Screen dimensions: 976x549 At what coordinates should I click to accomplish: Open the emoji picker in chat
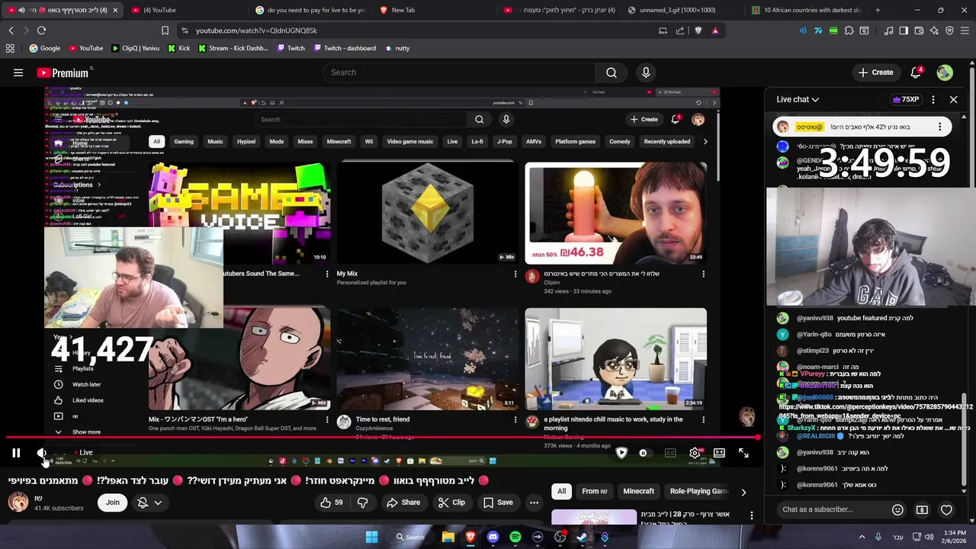[897, 509]
